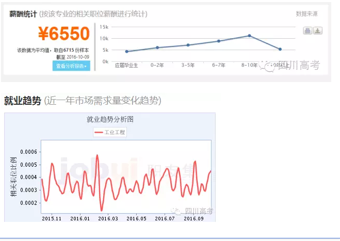Viewport: 340px width, 241px height.
Task: Click the 2015.11 label on x-axis
Action: point(52,218)
